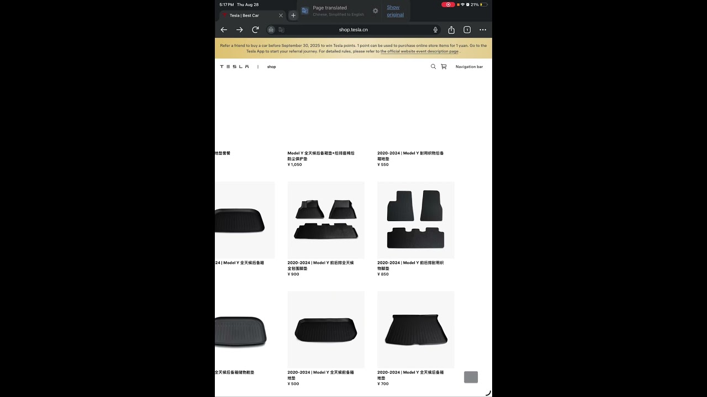Open a new tab with plus icon
Viewport: 707px width, 397px height.
pyautogui.click(x=293, y=15)
